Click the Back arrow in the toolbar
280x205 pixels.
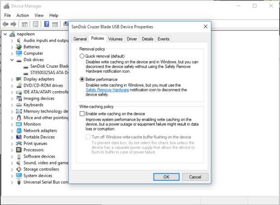(5, 24)
